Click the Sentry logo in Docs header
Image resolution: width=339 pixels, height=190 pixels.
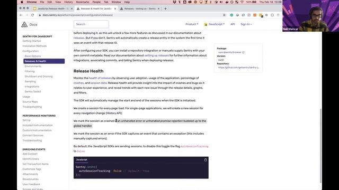click(24, 24)
